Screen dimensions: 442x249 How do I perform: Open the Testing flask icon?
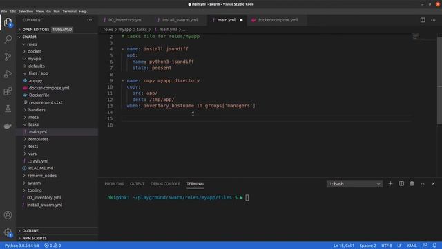[8, 109]
